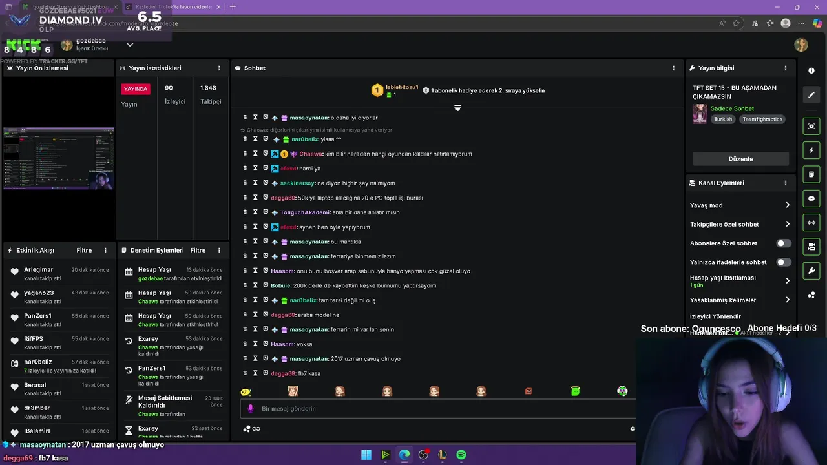Viewport: 827px width, 465px height.
Task: Open the info icon in right sidebar
Action: (811, 70)
